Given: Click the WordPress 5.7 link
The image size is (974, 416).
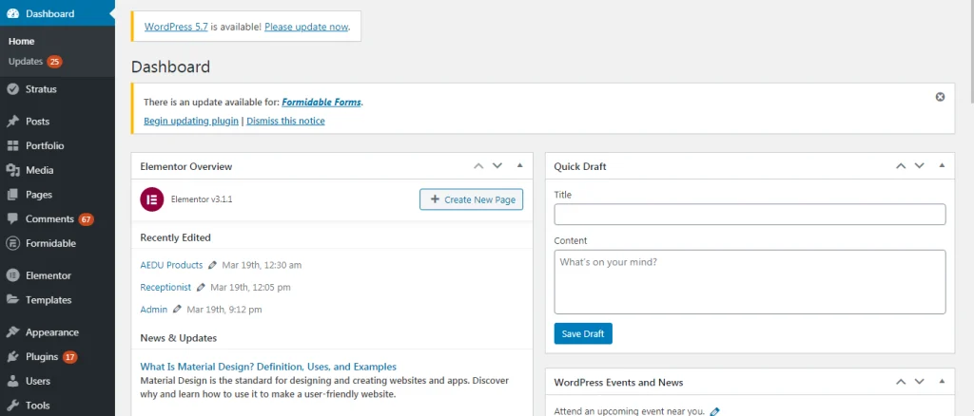Looking at the screenshot, I should pyautogui.click(x=176, y=27).
